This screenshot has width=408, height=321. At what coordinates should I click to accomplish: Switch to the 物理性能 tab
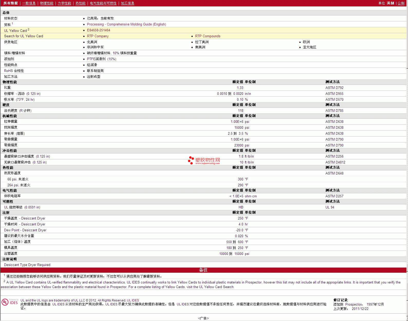[x=47, y=3]
